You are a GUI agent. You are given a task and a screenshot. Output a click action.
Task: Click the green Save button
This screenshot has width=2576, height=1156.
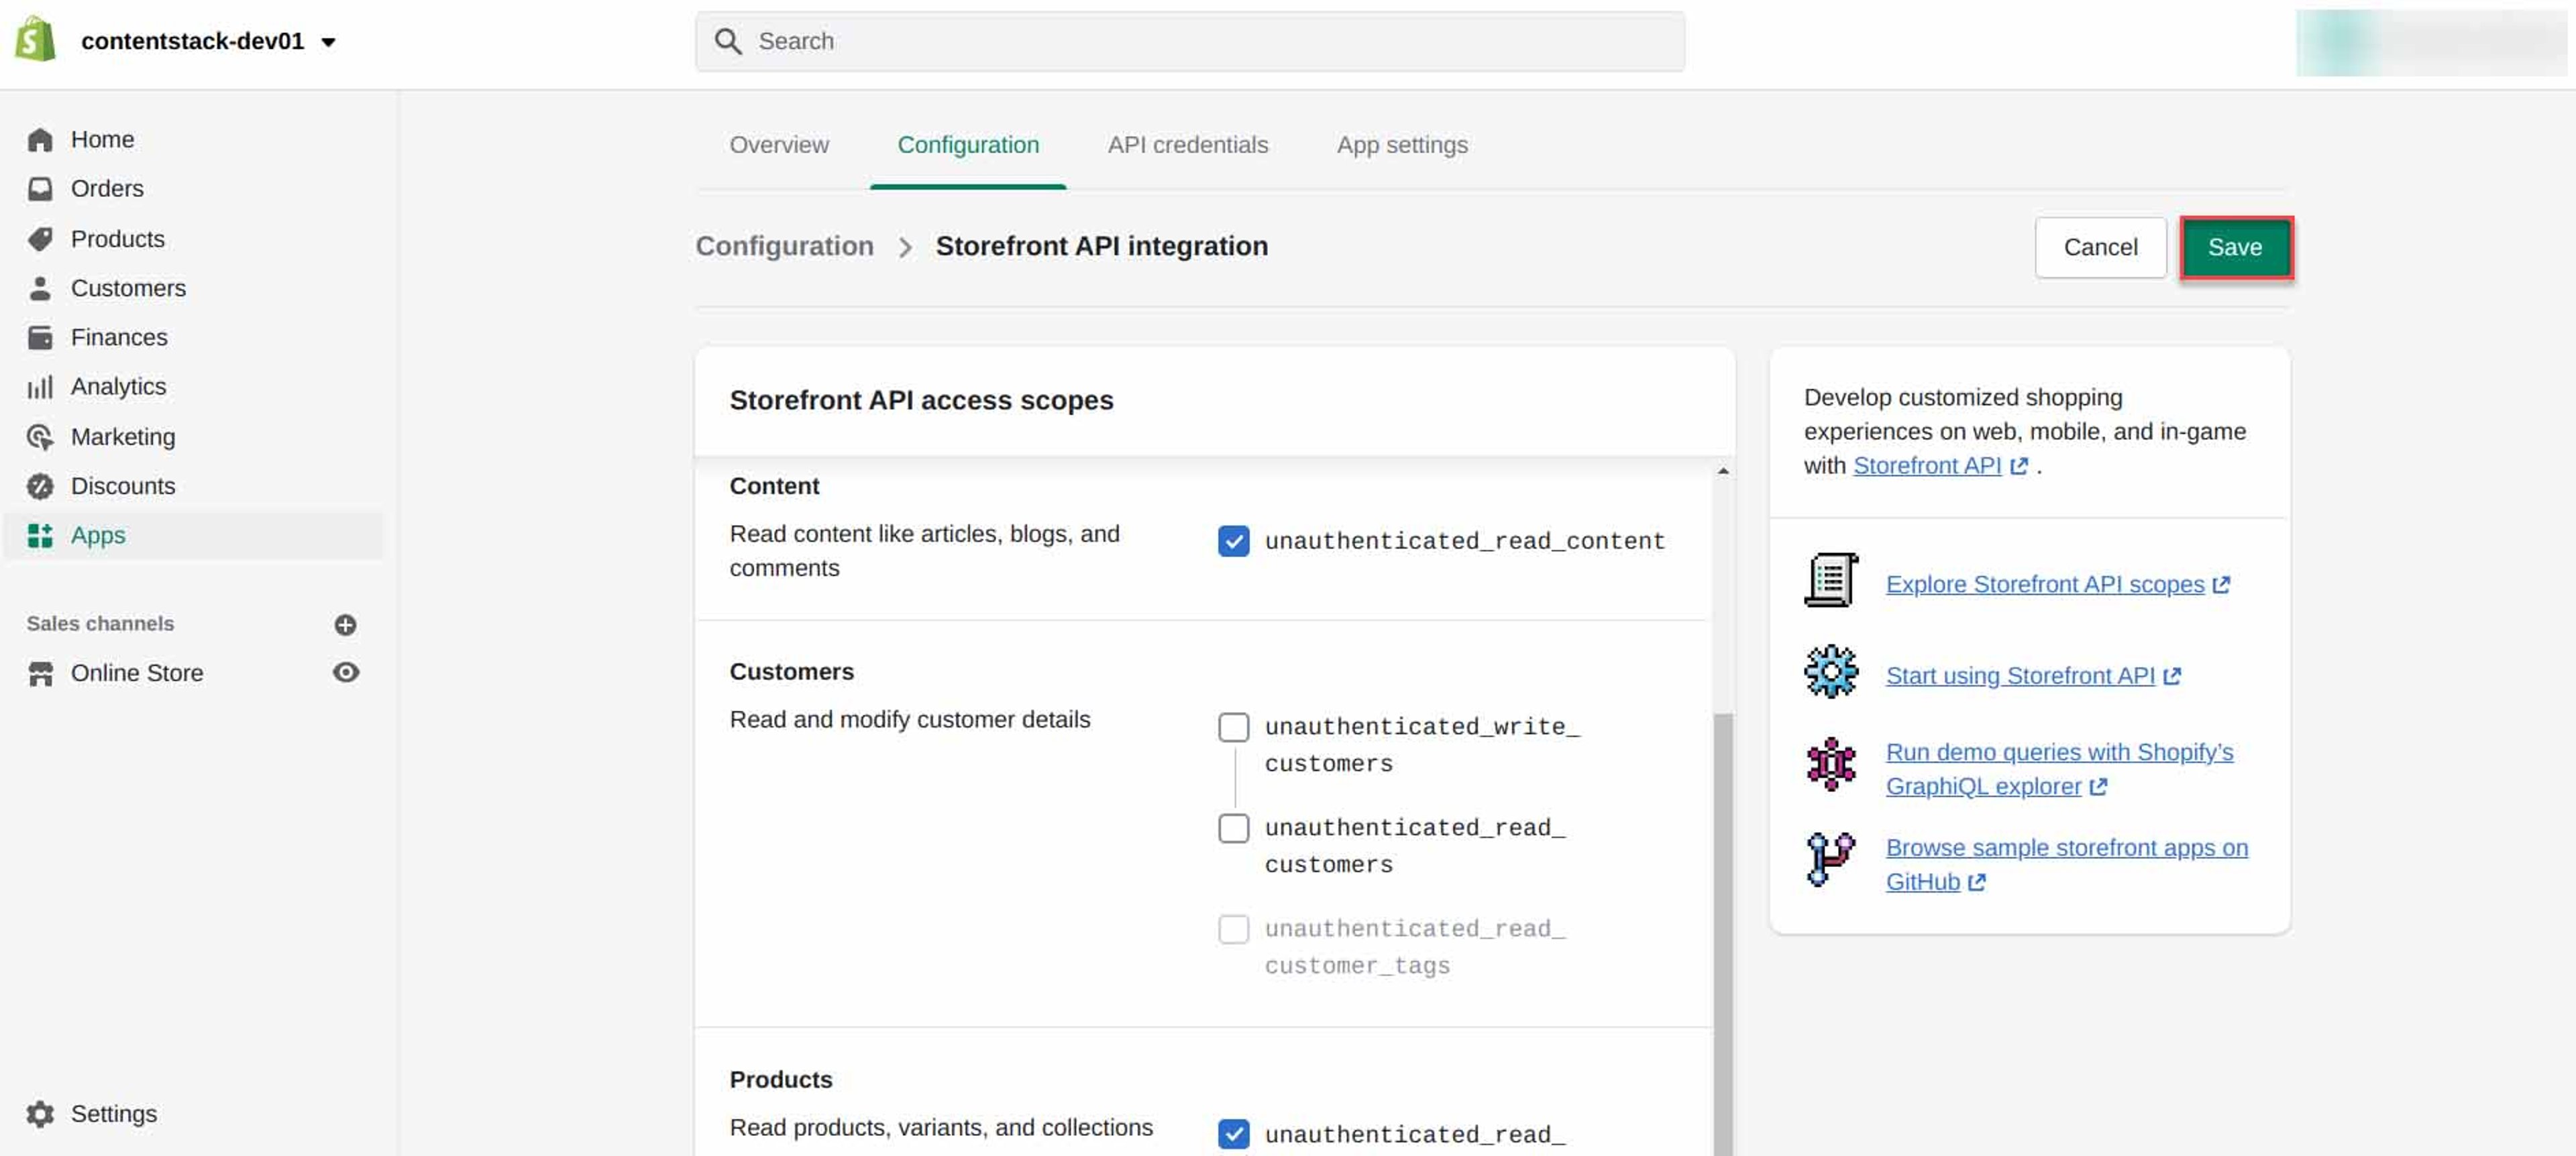2235,247
